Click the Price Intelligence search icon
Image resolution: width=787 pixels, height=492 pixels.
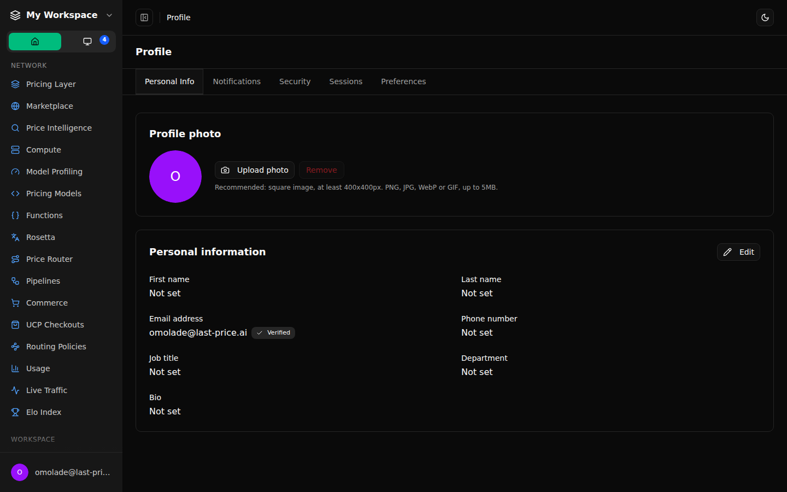[15, 128]
